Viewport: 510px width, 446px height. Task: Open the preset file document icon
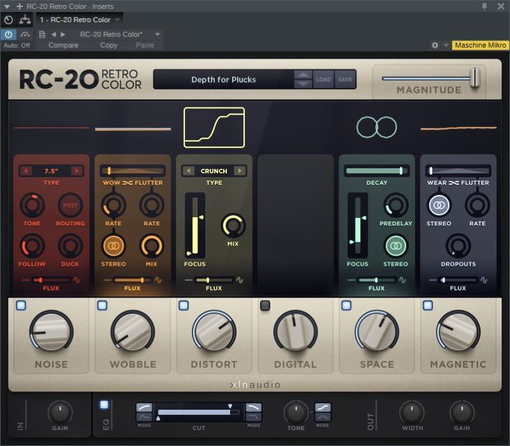coord(42,34)
